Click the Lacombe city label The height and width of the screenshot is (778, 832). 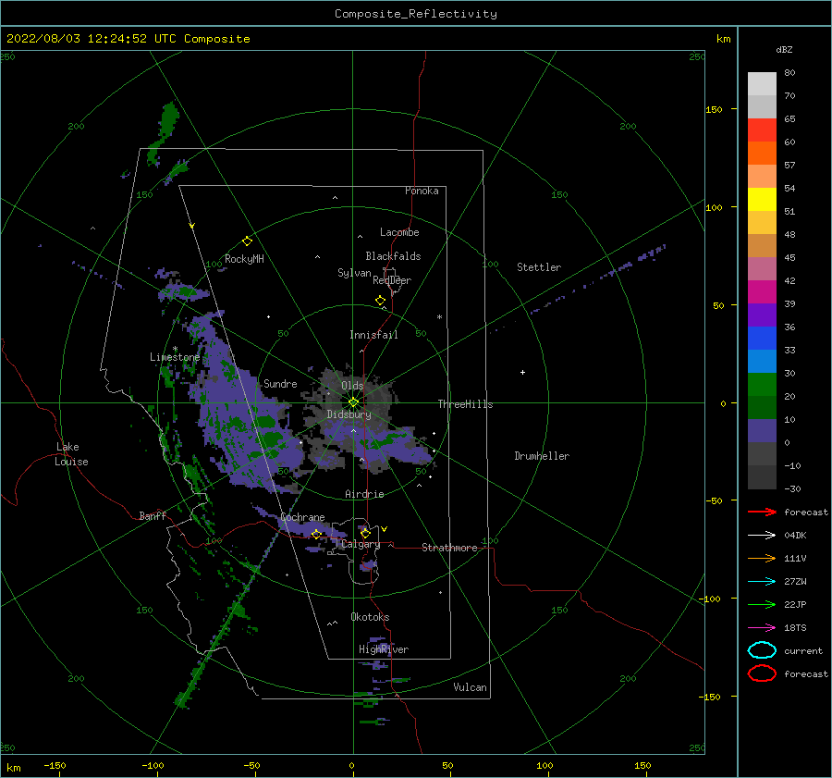click(399, 232)
